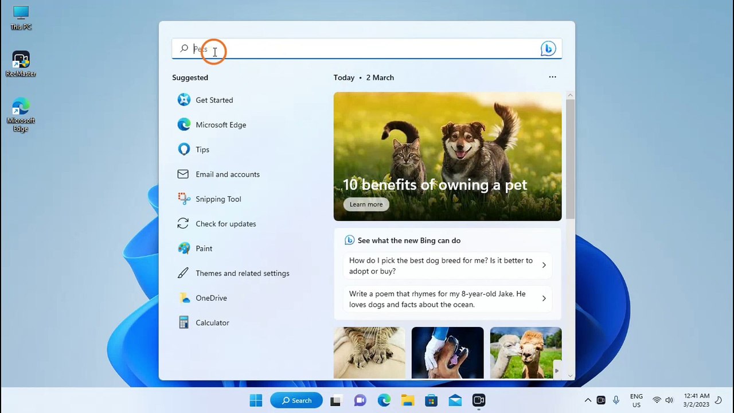Click the Email and accounts label
The image size is (734, 413).
pyautogui.click(x=228, y=174)
